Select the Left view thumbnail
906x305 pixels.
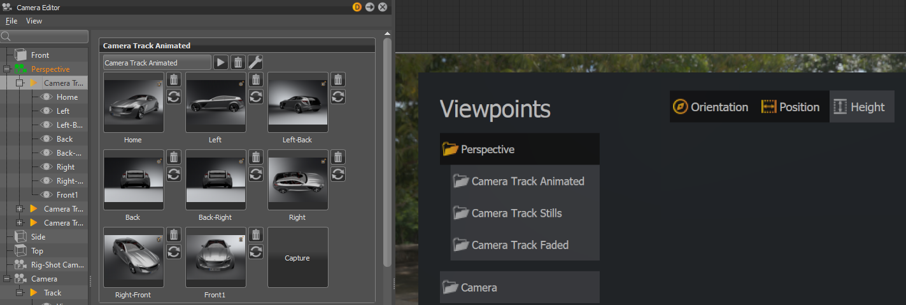215,102
